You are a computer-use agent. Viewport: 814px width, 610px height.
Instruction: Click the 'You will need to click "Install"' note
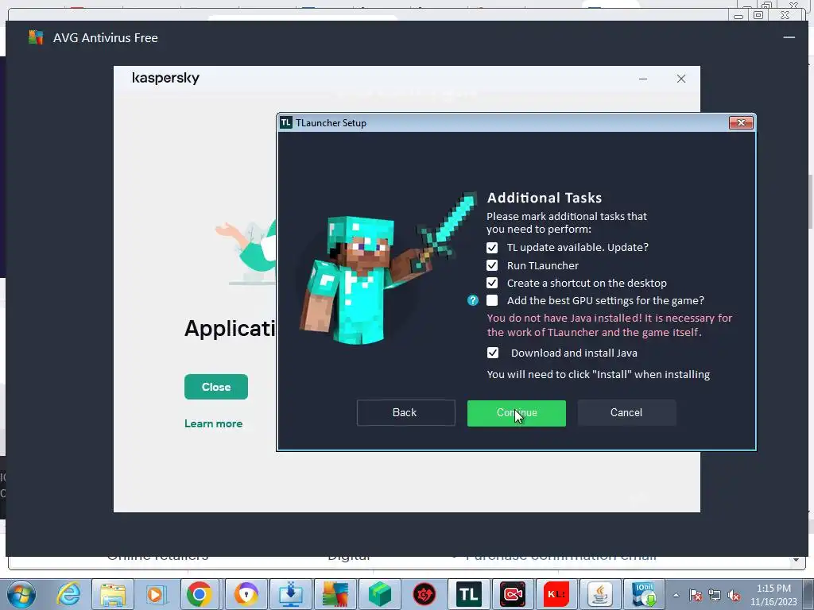point(598,375)
